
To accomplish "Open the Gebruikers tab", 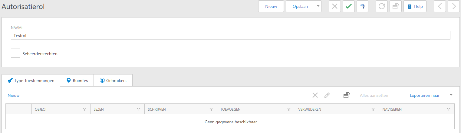I will pos(113,81).
